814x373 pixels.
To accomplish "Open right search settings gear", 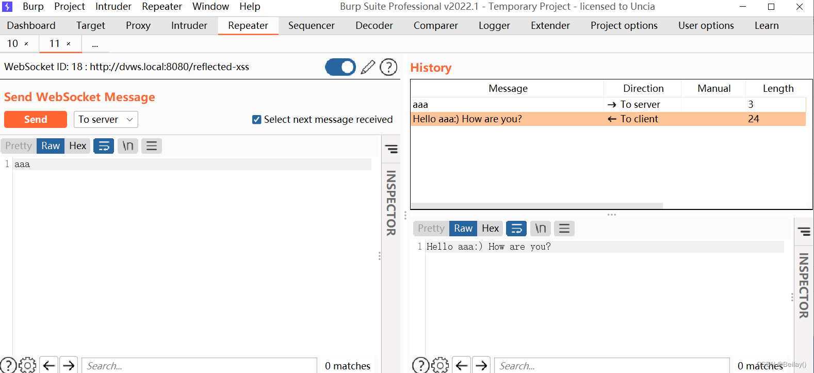I will click(x=440, y=365).
